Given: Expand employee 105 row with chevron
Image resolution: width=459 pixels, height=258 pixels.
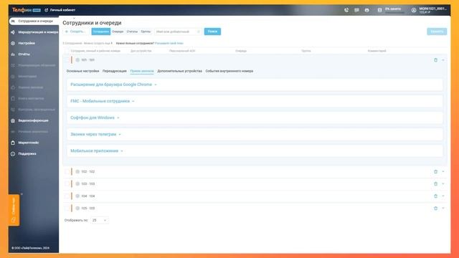Looking at the screenshot, I should pos(443,209).
